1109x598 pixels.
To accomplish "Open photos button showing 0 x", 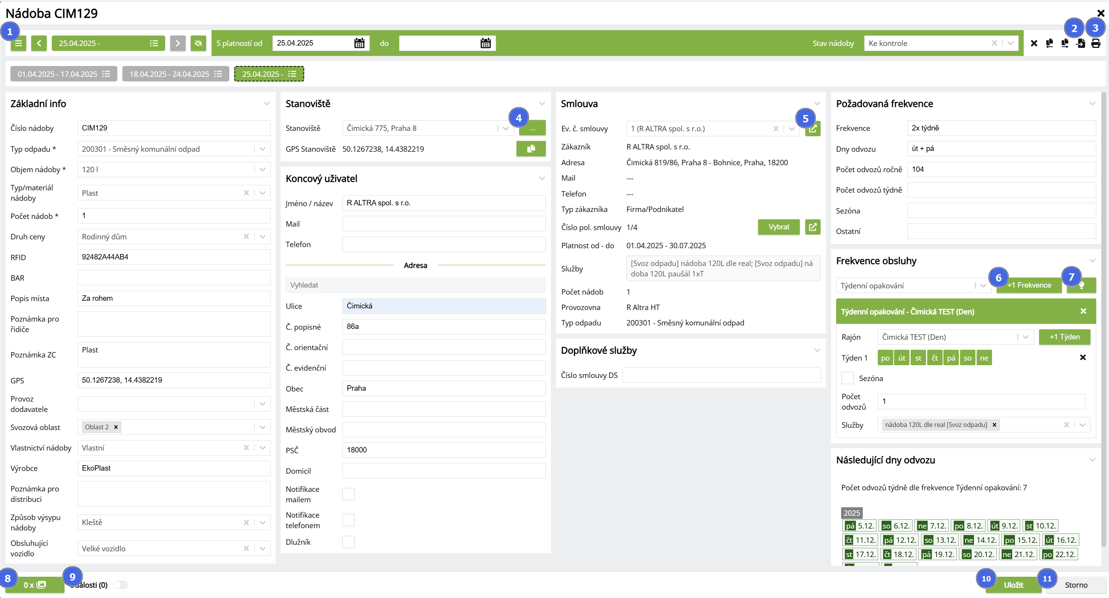I will 34,584.
